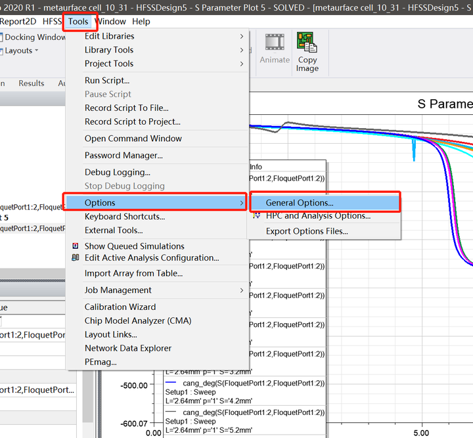The image size is (473, 438).
Task: Open Keyboard Shortcuts...
Action: (x=157, y=217)
